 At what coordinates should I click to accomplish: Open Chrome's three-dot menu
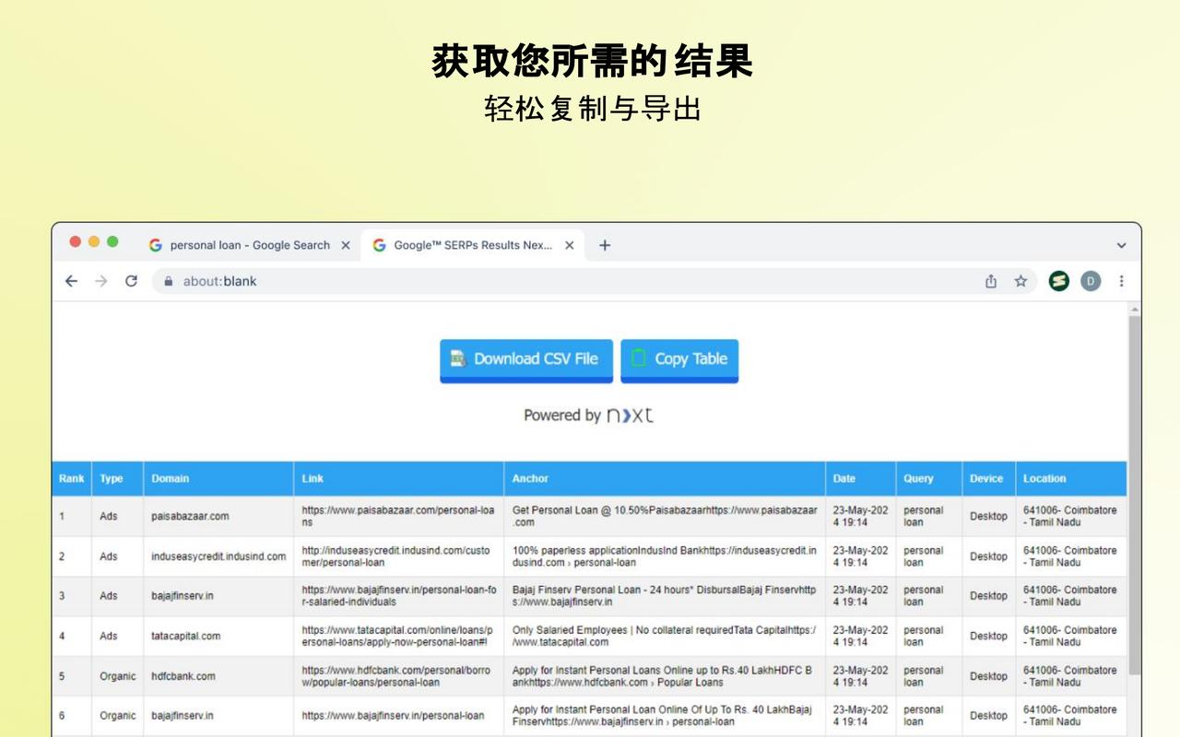tap(1121, 281)
